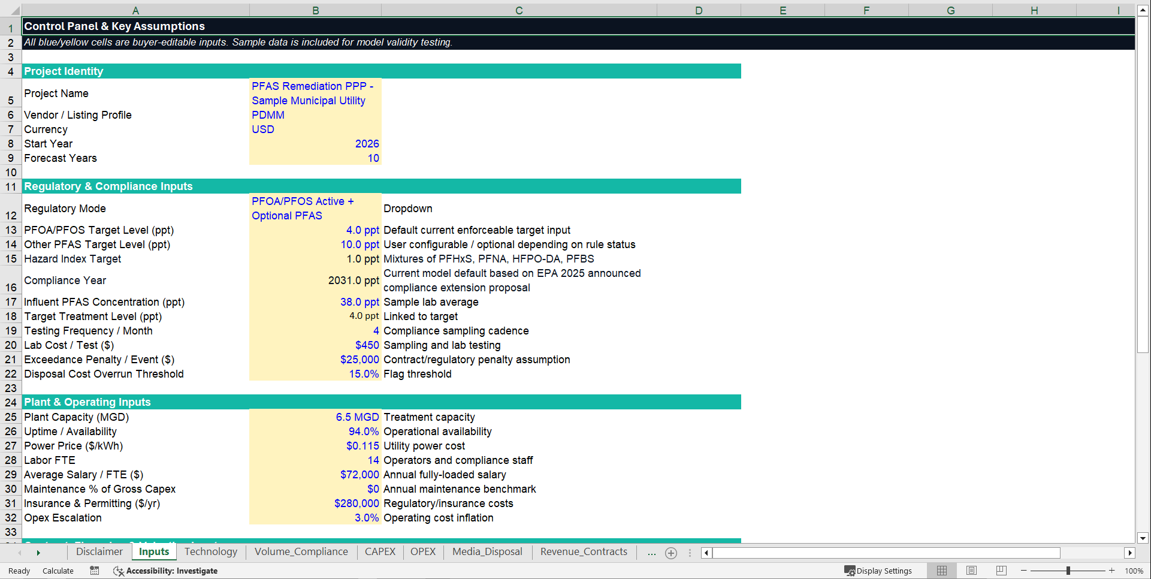The width and height of the screenshot is (1151, 579).
Task: Switch to Normal view icon
Action: pyautogui.click(x=942, y=571)
